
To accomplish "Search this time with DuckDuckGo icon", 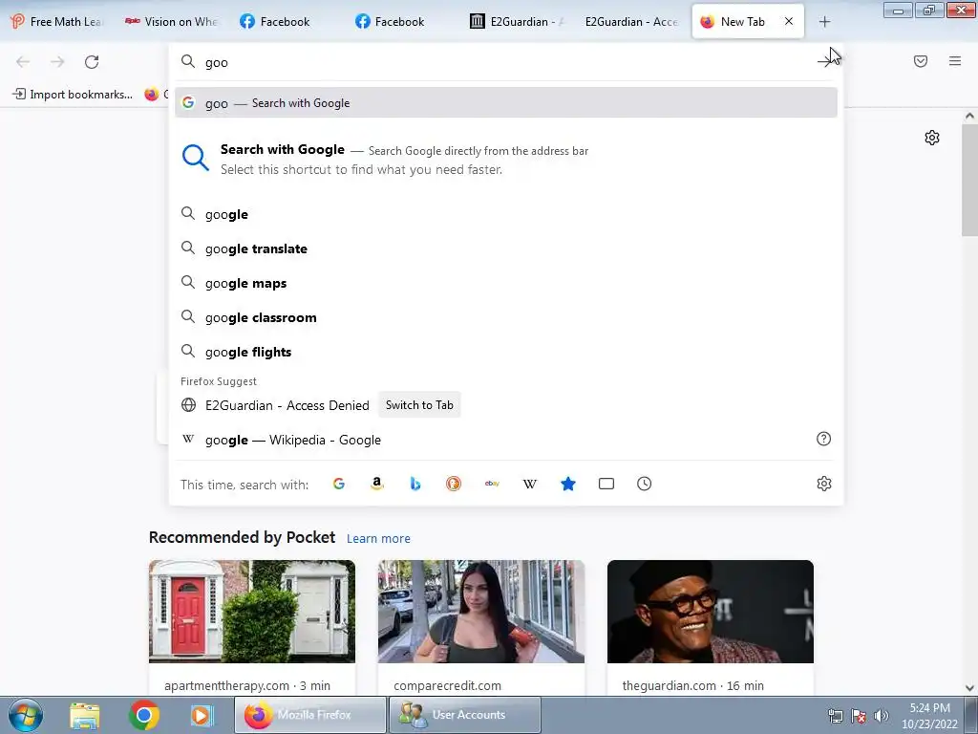I will click(x=454, y=484).
